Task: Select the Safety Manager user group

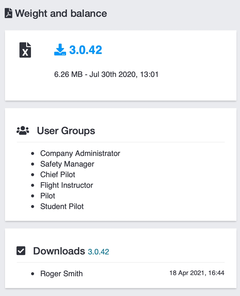Action: 67,164
